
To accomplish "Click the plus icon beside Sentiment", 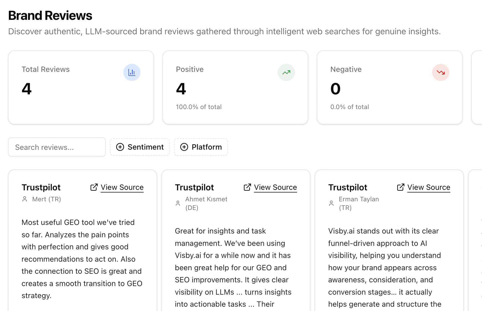I will [x=120, y=147].
